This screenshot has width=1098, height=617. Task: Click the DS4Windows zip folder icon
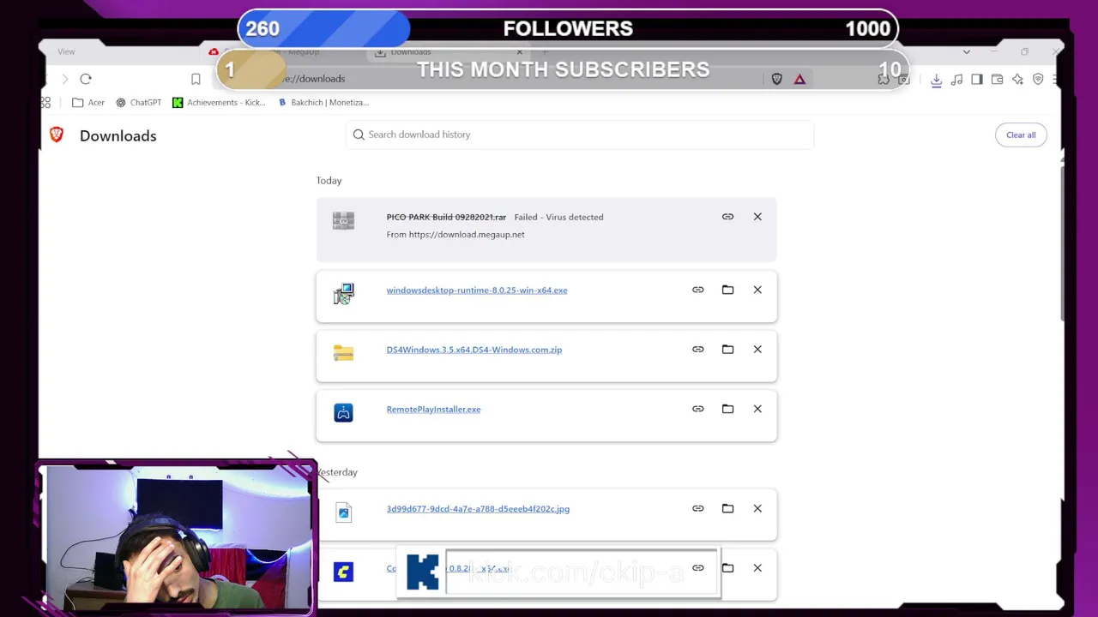[x=343, y=353]
